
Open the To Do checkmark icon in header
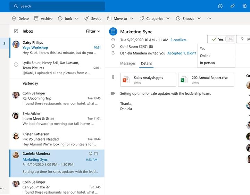click(x=232, y=6)
